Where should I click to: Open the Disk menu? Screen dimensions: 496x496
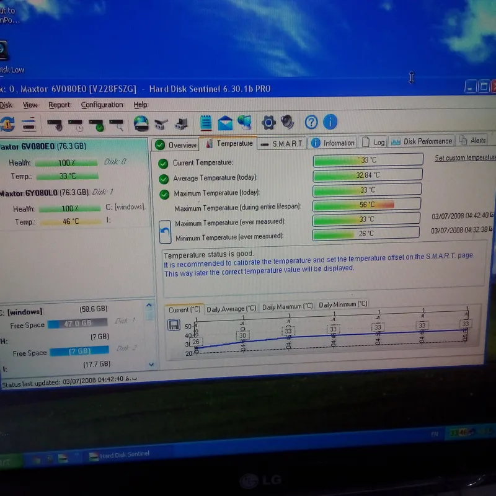[x=6, y=105]
